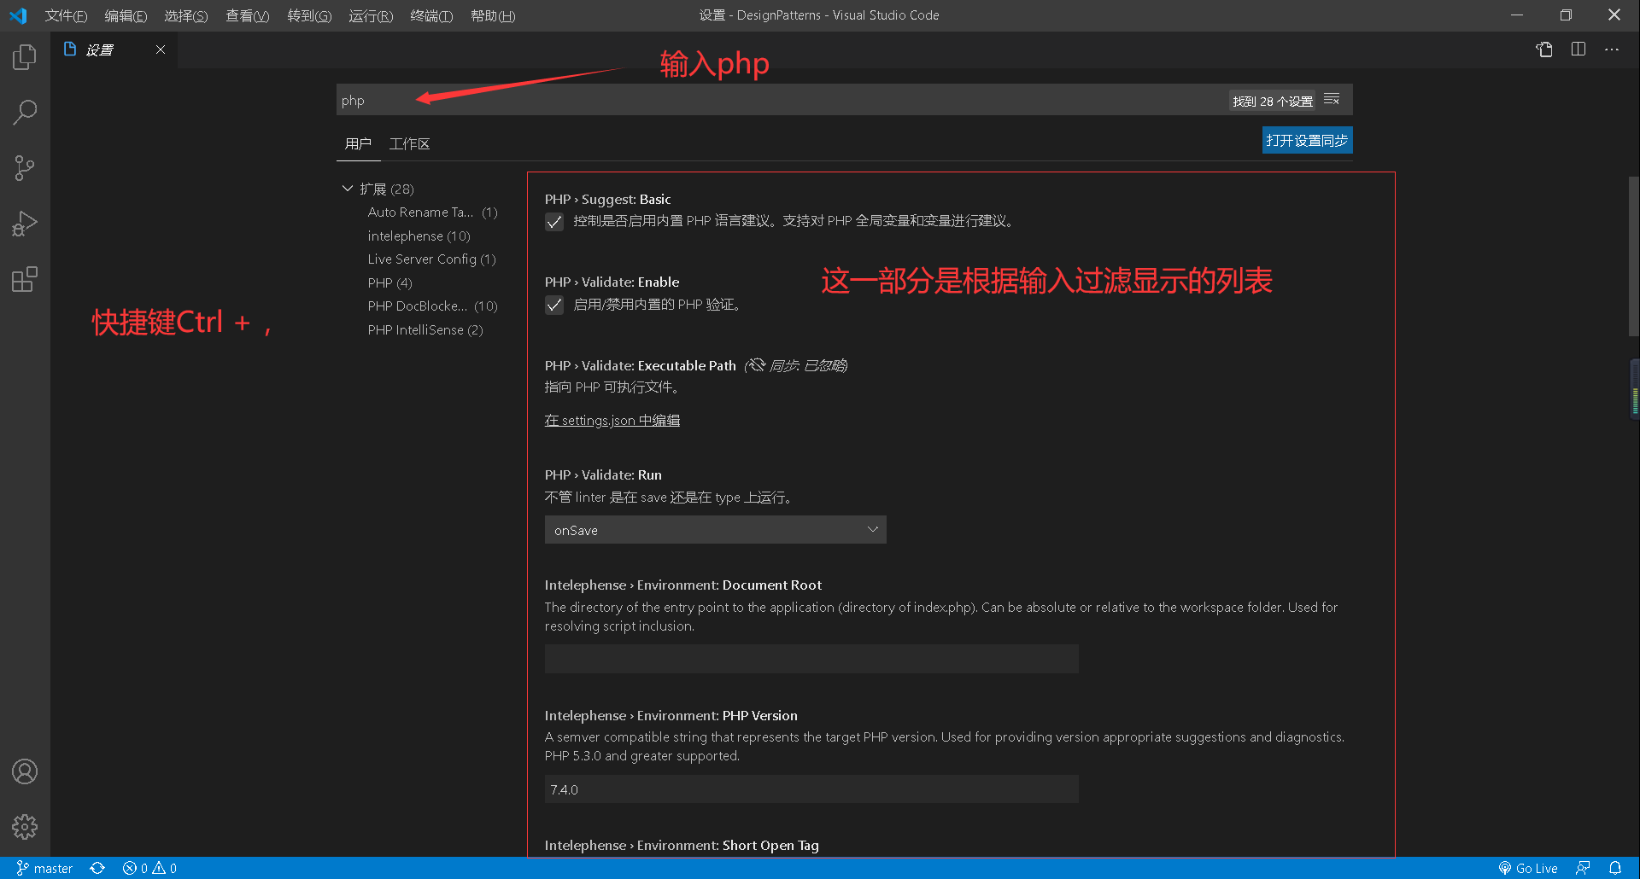The image size is (1640, 879).
Task: Click the PHP › Validate: Run setting title
Action: pos(603,474)
